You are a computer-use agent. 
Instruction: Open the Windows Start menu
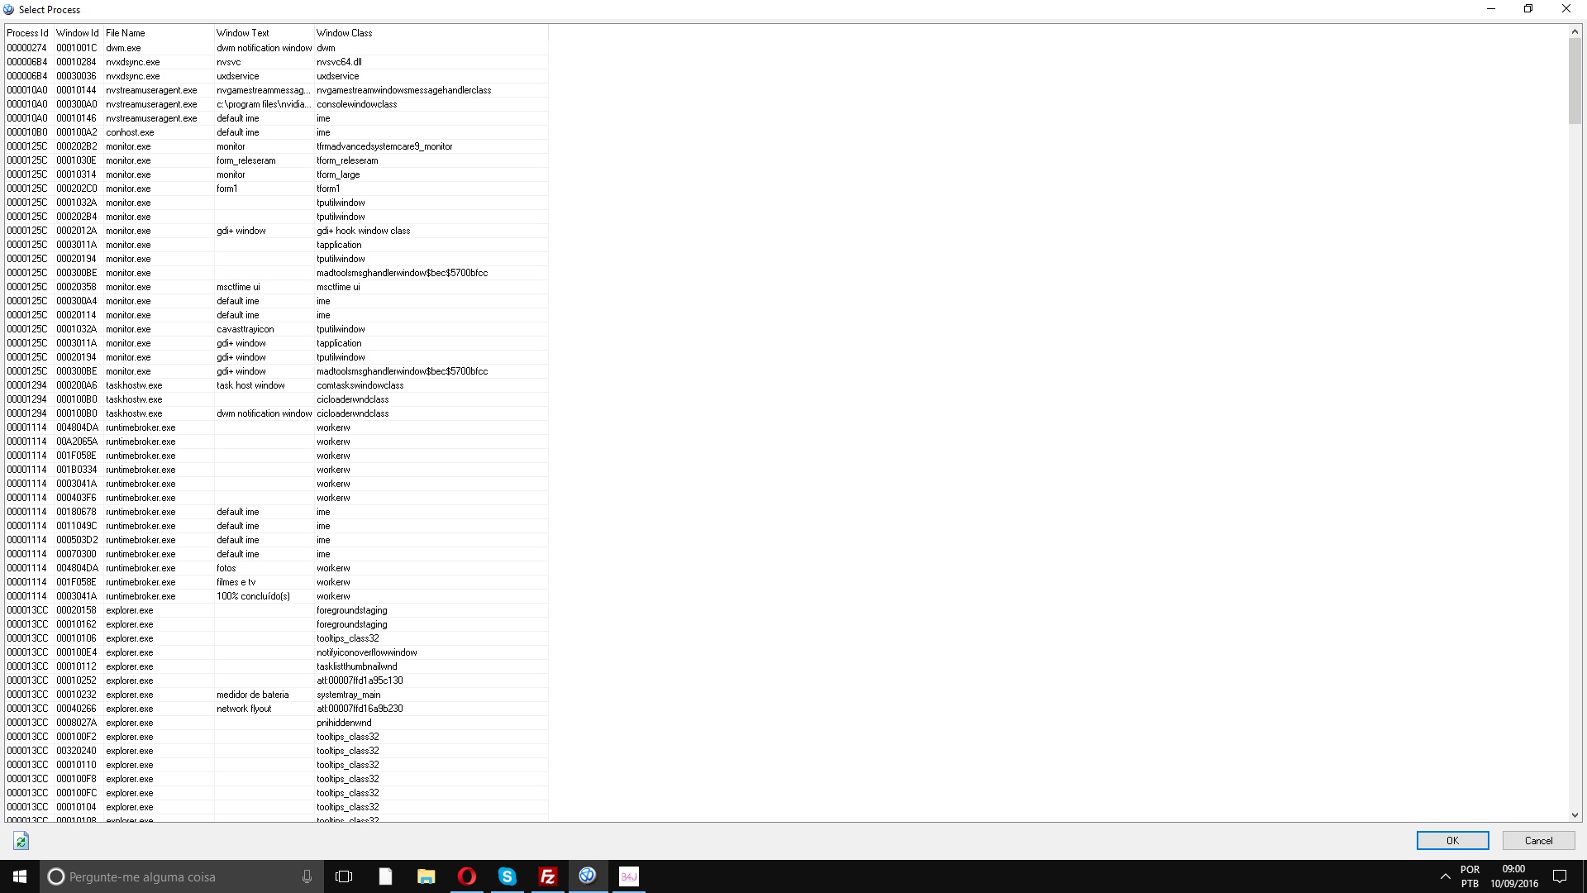(x=20, y=876)
